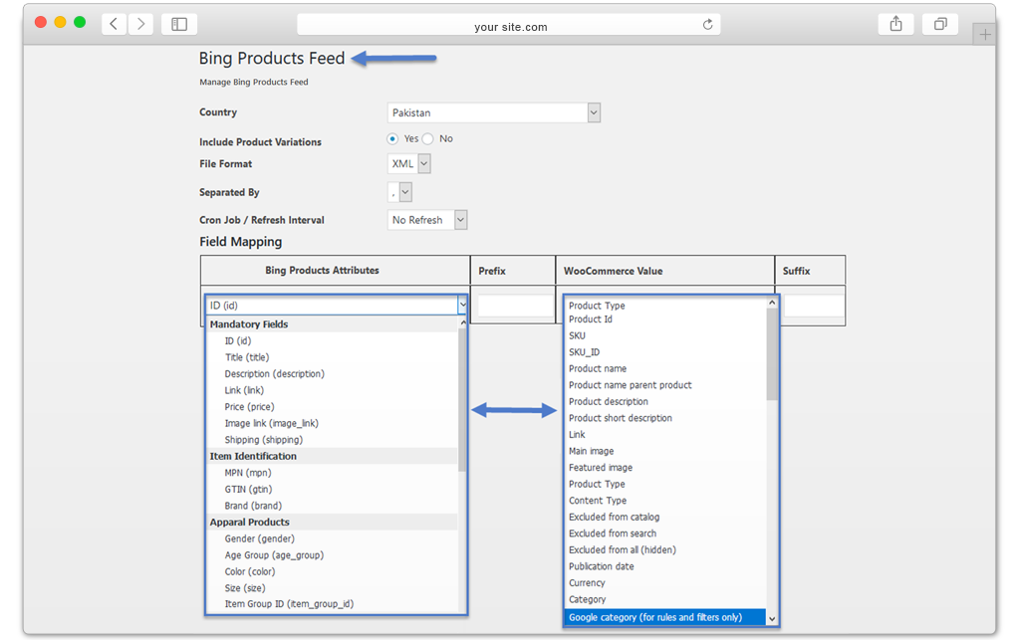Select Publication date value
Screen dimensions: 1020x640
[601, 566]
